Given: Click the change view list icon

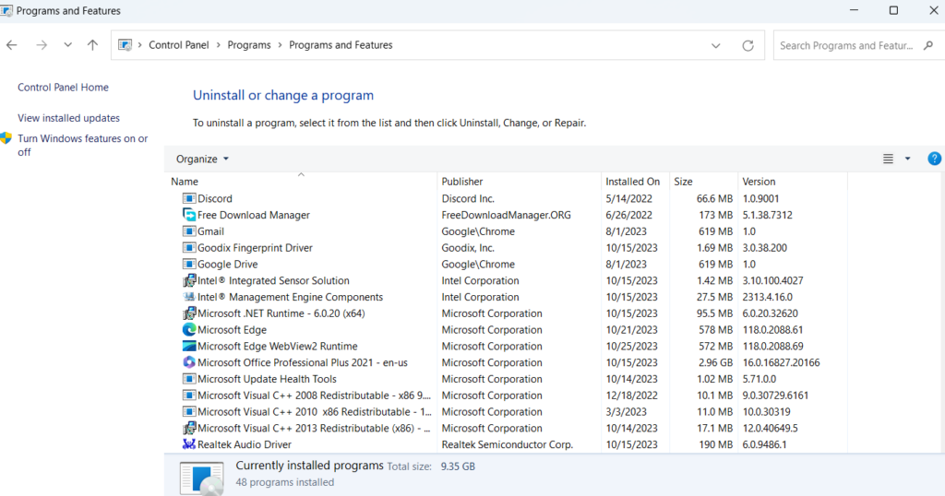Looking at the screenshot, I should [x=888, y=159].
